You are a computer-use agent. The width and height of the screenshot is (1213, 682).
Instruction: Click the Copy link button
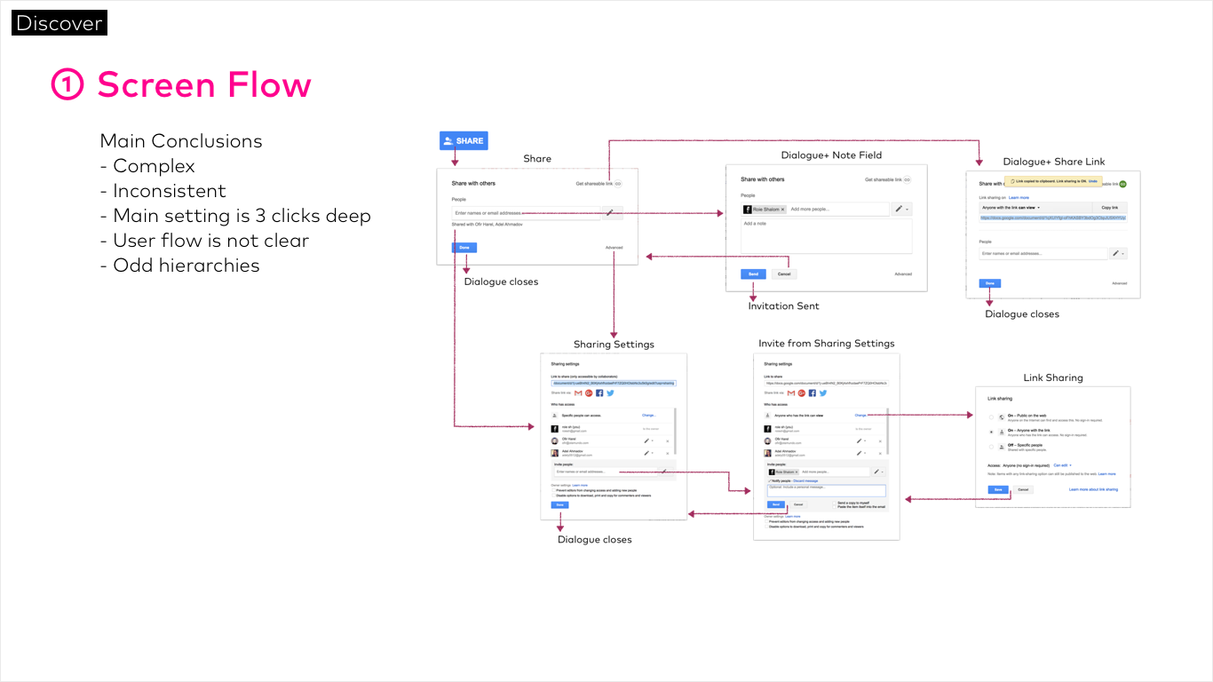(1110, 208)
